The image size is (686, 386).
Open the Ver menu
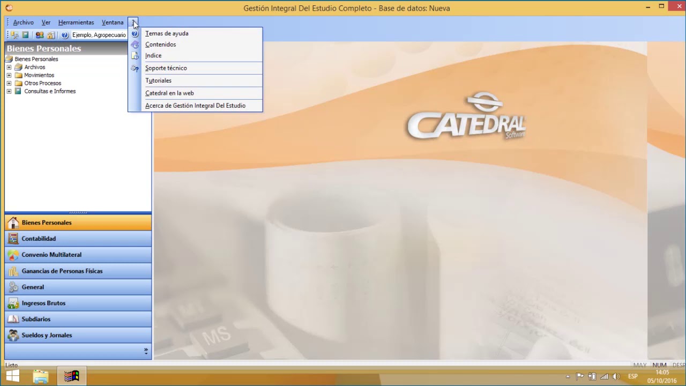(x=46, y=23)
